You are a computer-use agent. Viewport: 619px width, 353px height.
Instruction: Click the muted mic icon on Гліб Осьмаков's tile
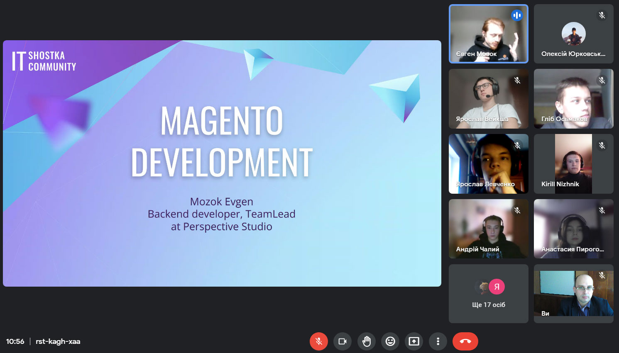[x=602, y=80]
